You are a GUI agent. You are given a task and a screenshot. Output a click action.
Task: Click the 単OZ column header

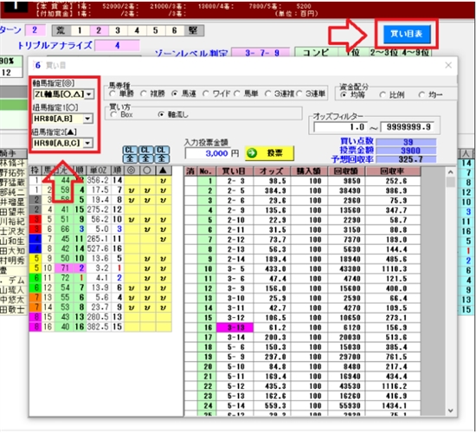click(99, 171)
